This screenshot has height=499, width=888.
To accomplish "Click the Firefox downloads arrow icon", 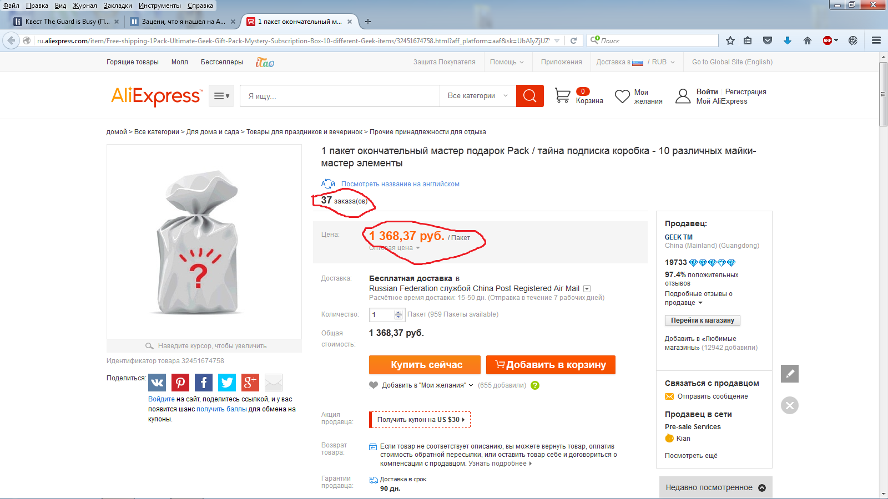I will [787, 40].
